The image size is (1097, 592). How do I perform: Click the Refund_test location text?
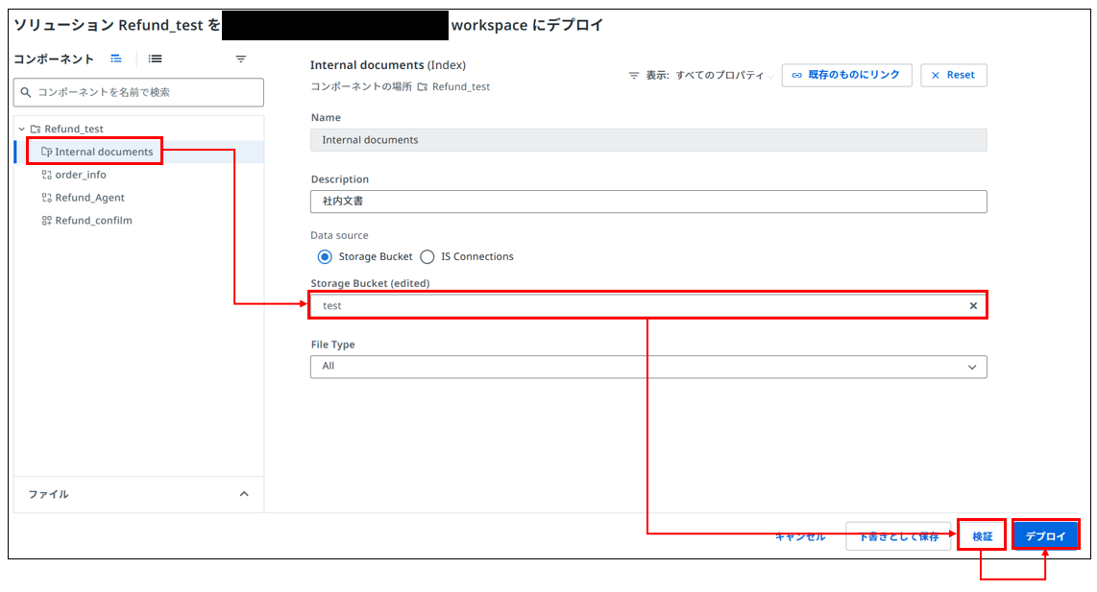[x=461, y=86]
